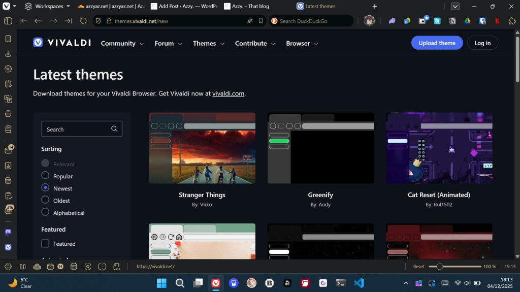Expand the Themes menu
The height and width of the screenshot is (292, 520).
pos(209,44)
